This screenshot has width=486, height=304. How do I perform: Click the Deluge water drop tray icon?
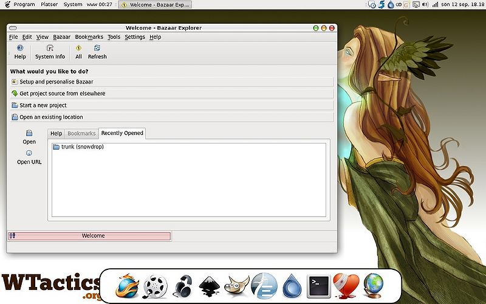pos(391,5)
